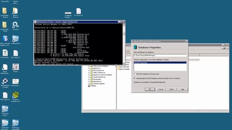Uncheck Automatically Start this Database checkbox
The image size is (232, 130).
pyautogui.click(x=134, y=78)
